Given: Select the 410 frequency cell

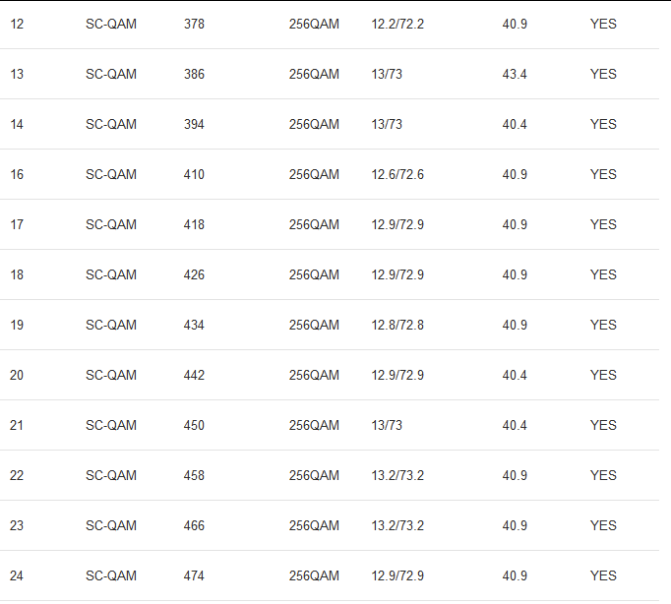Looking at the screenshot, I should tap(194, 174).
